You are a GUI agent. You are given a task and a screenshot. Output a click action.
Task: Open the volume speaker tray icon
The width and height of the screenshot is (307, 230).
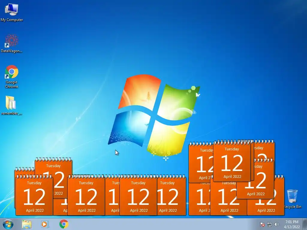click(x=276, y=225)
